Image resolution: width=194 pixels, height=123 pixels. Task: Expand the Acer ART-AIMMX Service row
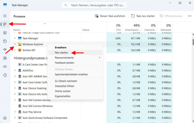pos(15,76)
